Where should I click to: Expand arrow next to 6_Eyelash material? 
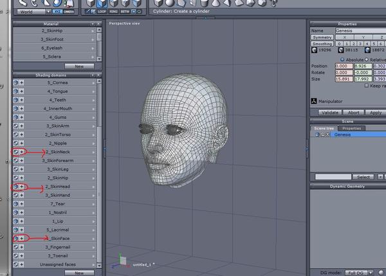pos(93,48)
